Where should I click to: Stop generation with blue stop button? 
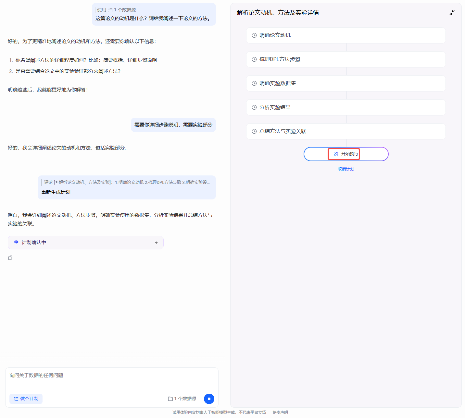click(209, 399)
